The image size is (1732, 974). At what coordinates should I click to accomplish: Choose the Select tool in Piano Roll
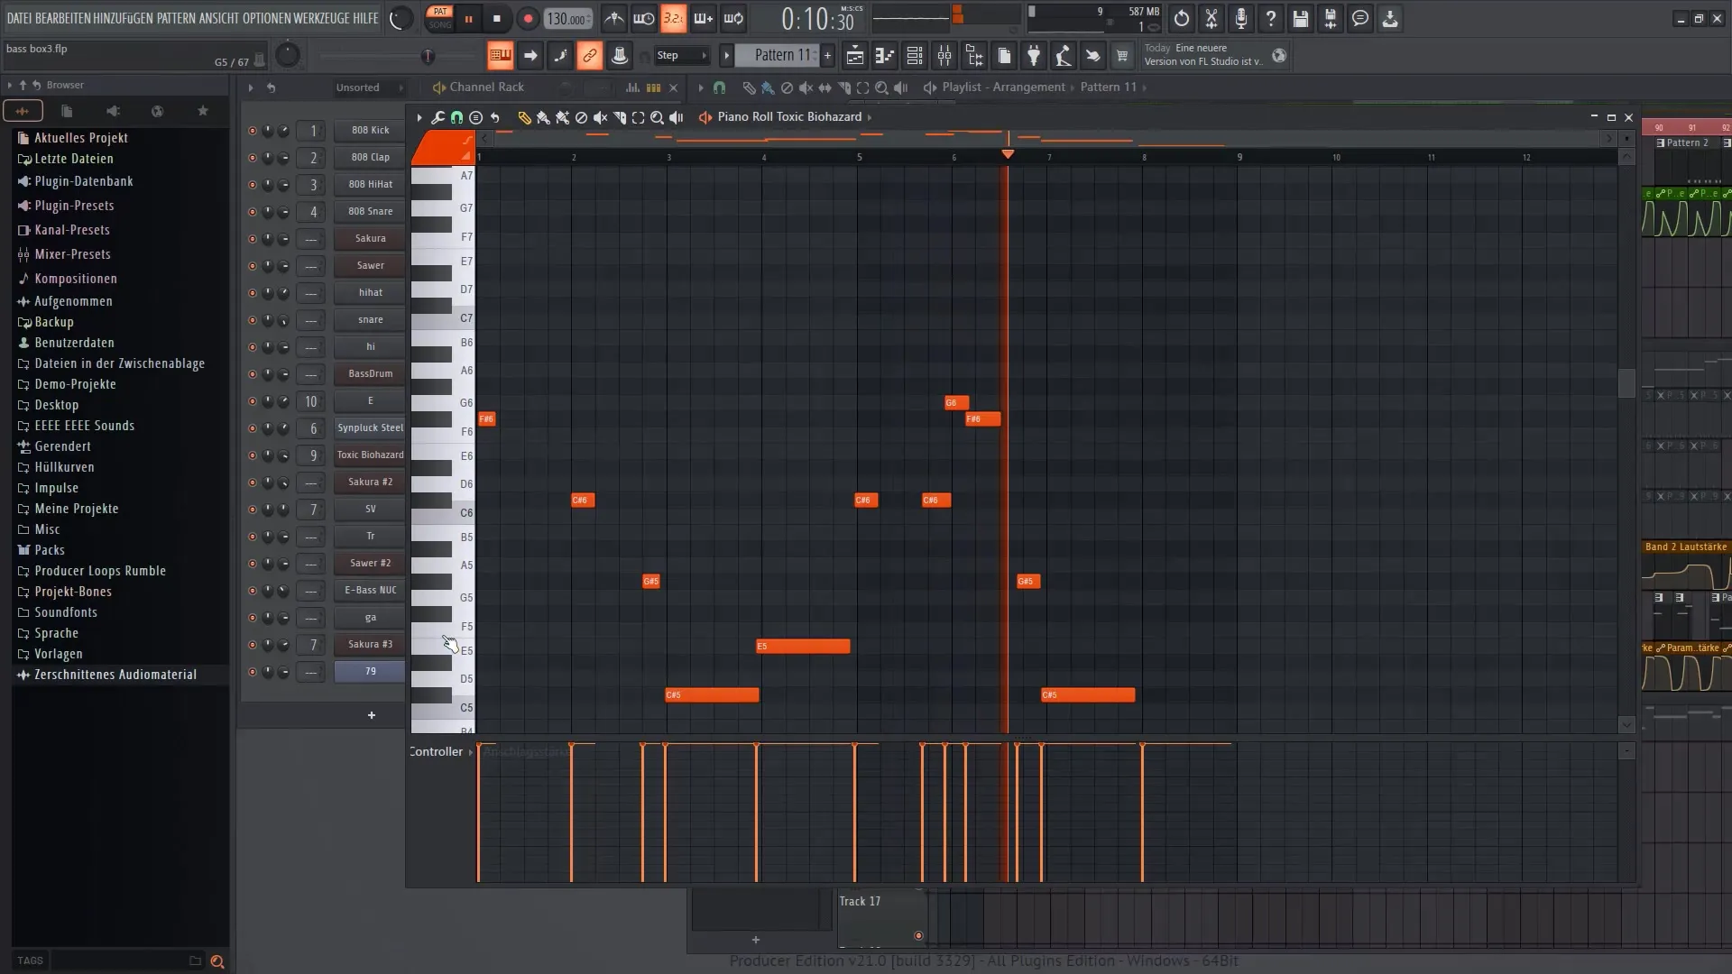638,117
